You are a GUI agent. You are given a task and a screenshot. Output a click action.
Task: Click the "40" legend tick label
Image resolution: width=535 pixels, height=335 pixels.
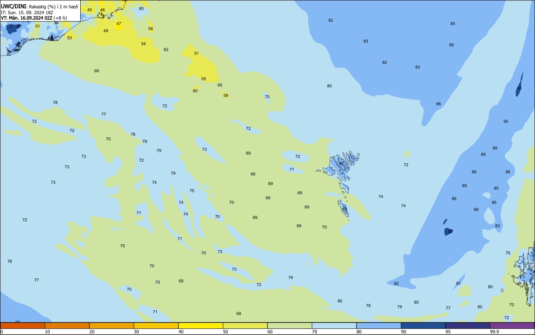181,332
